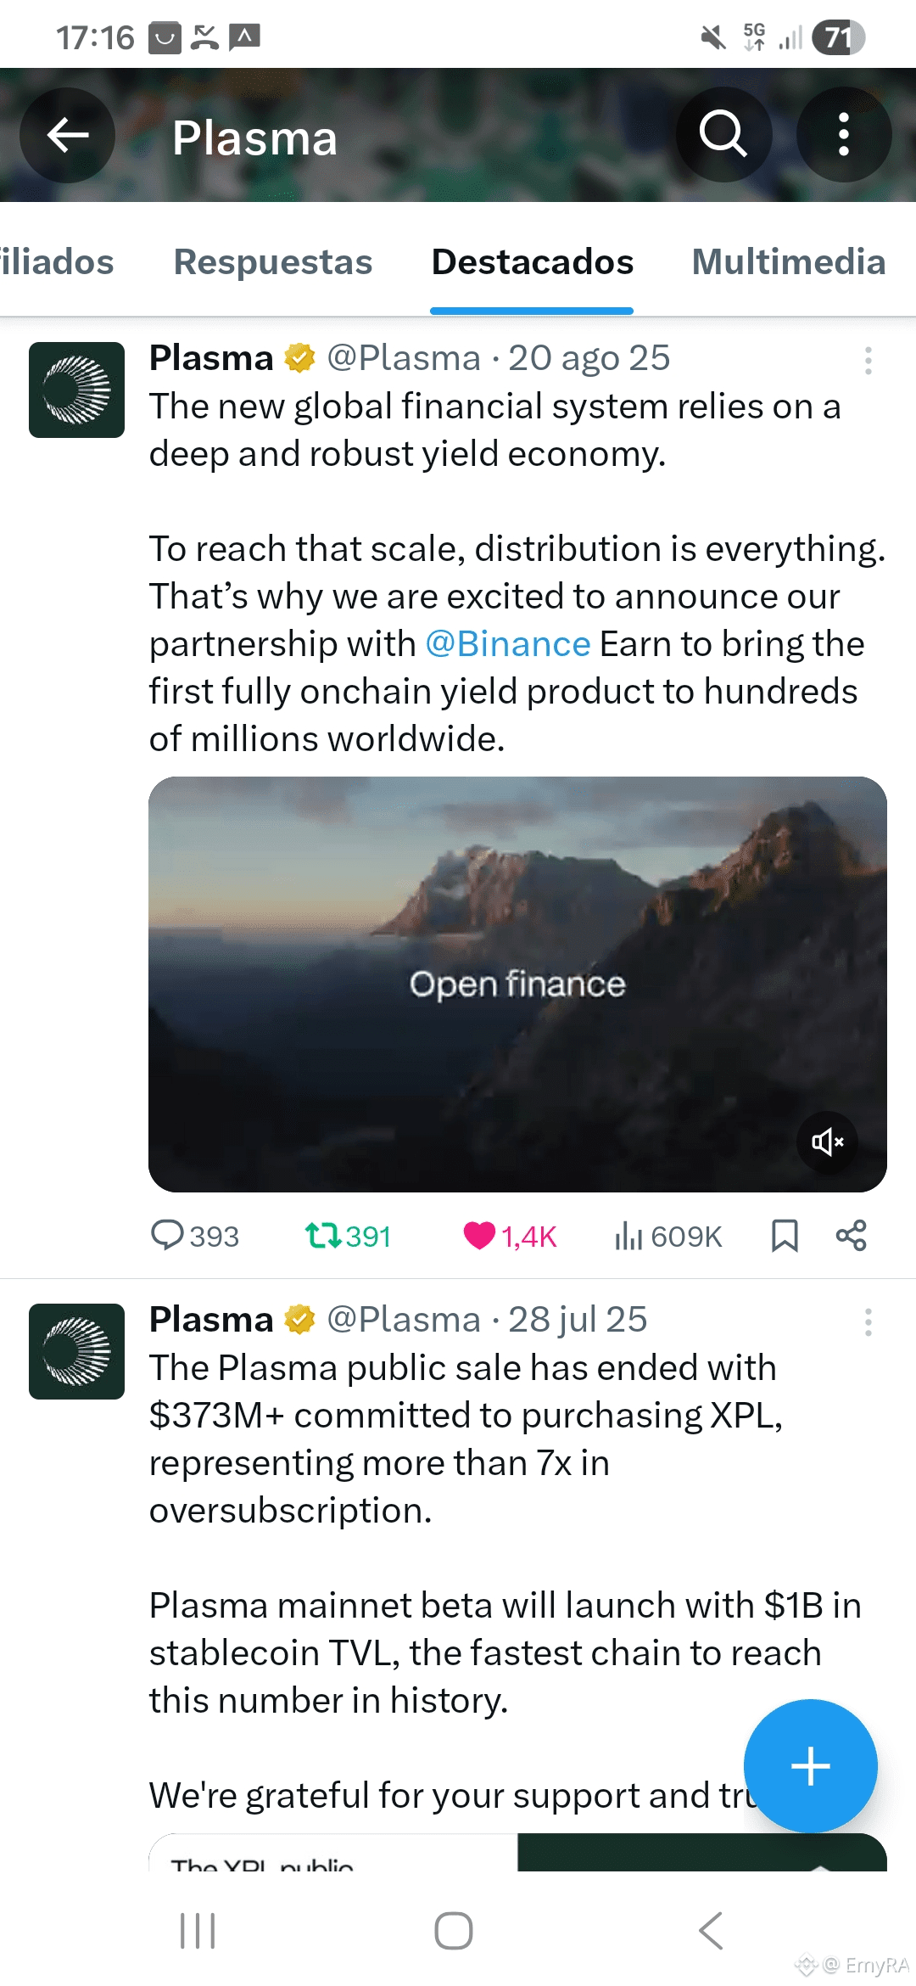Open the profile overflow menu
916x1986 pixels.
coord(843,135)
